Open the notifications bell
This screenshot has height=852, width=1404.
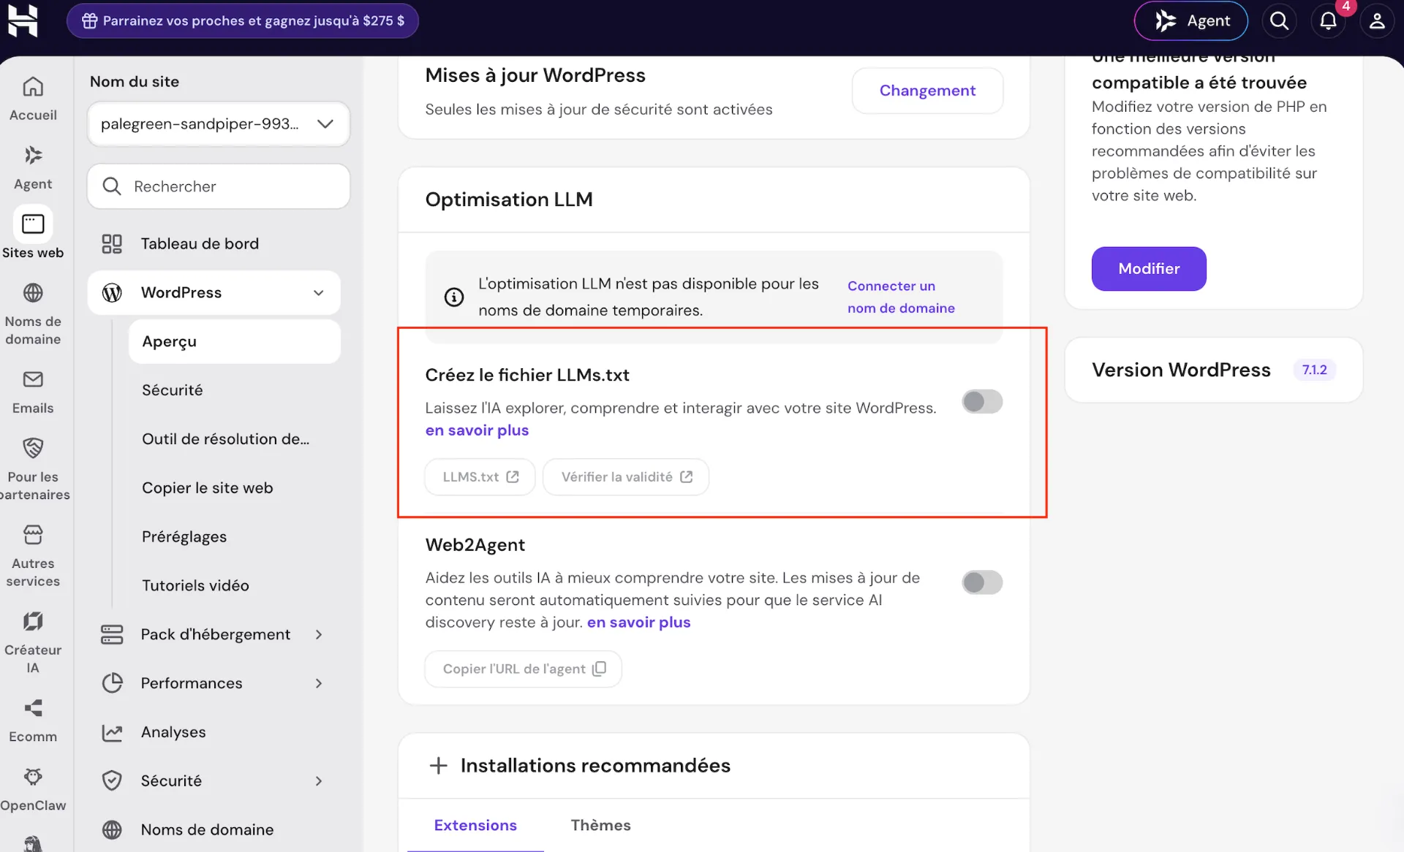coord(1328,20)
